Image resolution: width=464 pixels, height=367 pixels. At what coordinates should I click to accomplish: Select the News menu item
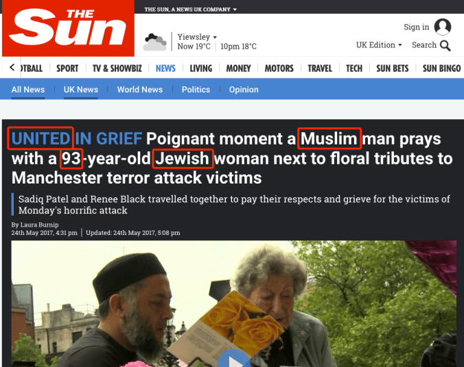point(165,68)
